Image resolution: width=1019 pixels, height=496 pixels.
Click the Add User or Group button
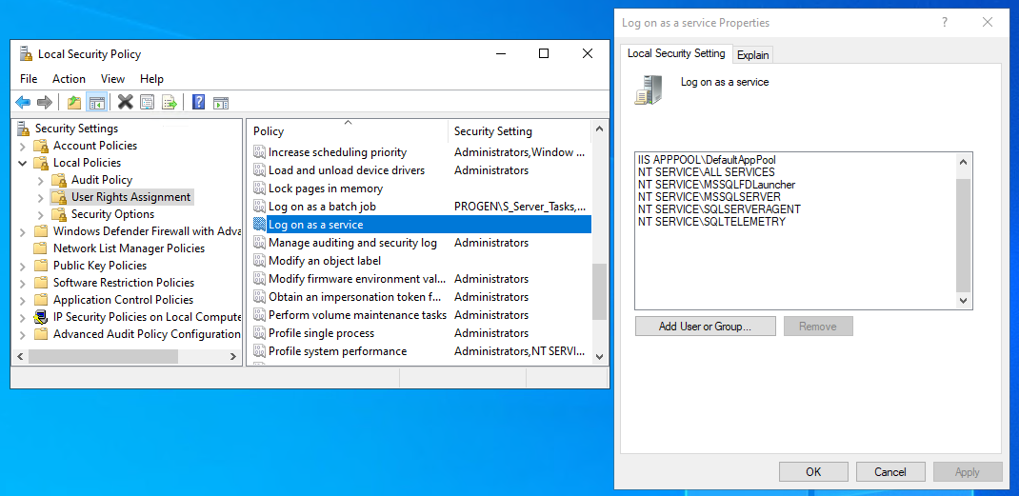click(x=705, y=327)
